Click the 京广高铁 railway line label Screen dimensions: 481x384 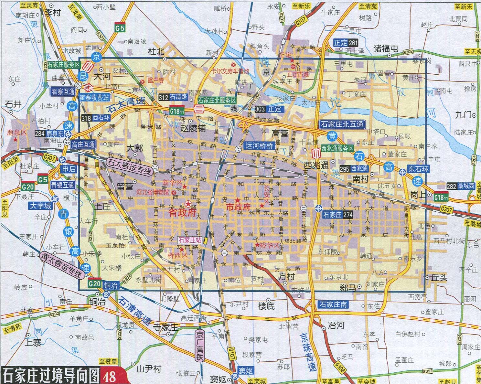click(x=200, y=346)
